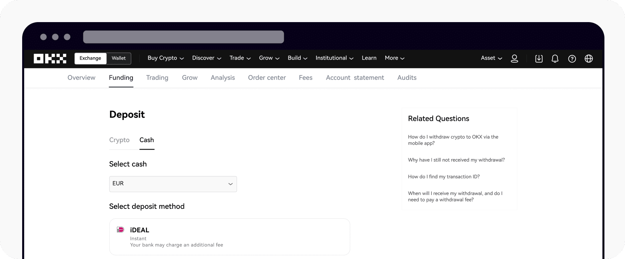The width and height of the screenshot is (625, 259).
Task: Expand the Grow dropdown in the top navigation
Action: click(269, 58)
